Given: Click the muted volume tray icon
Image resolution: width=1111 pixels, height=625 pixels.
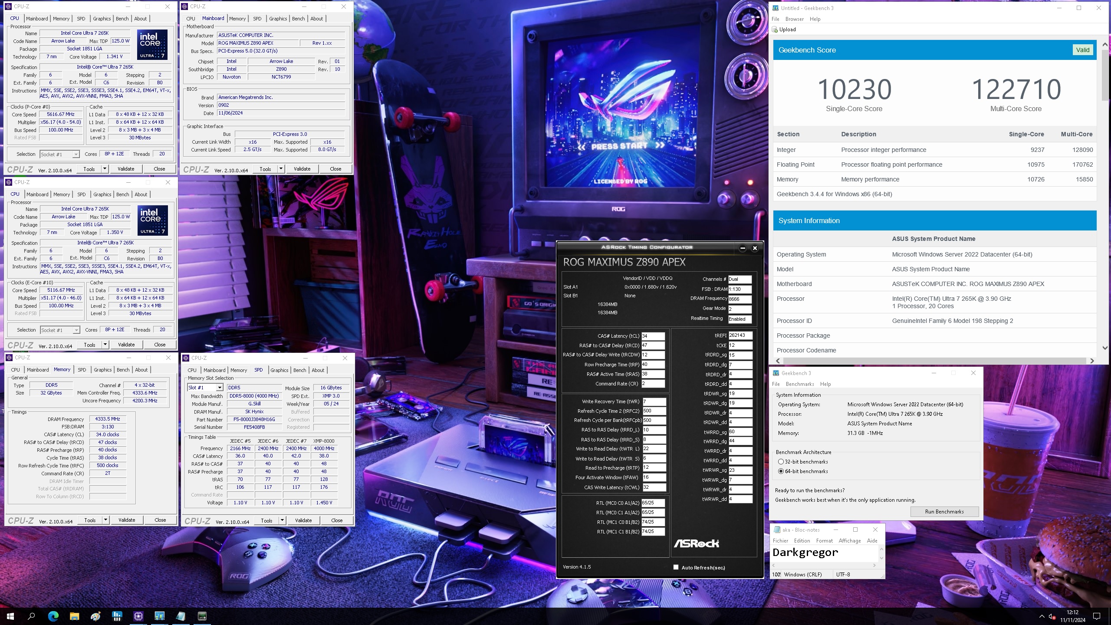Looking at the screenshot, I should click(x=1052, y=616).
